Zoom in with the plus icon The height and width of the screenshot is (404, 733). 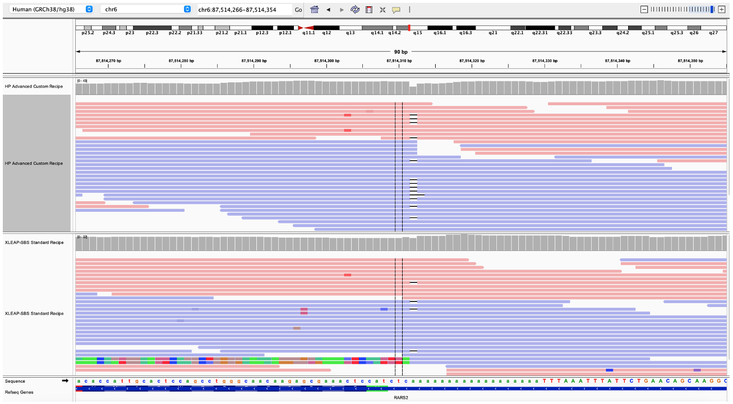click(x=721, y=10)
